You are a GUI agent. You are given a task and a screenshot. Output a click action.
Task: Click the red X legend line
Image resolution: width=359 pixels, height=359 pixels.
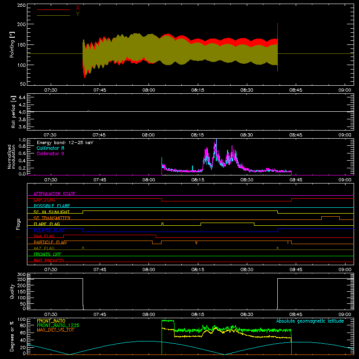(53, 9)
